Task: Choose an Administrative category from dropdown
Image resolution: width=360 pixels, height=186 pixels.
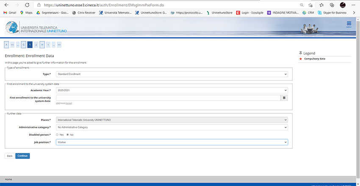Action: click(172, 127)
